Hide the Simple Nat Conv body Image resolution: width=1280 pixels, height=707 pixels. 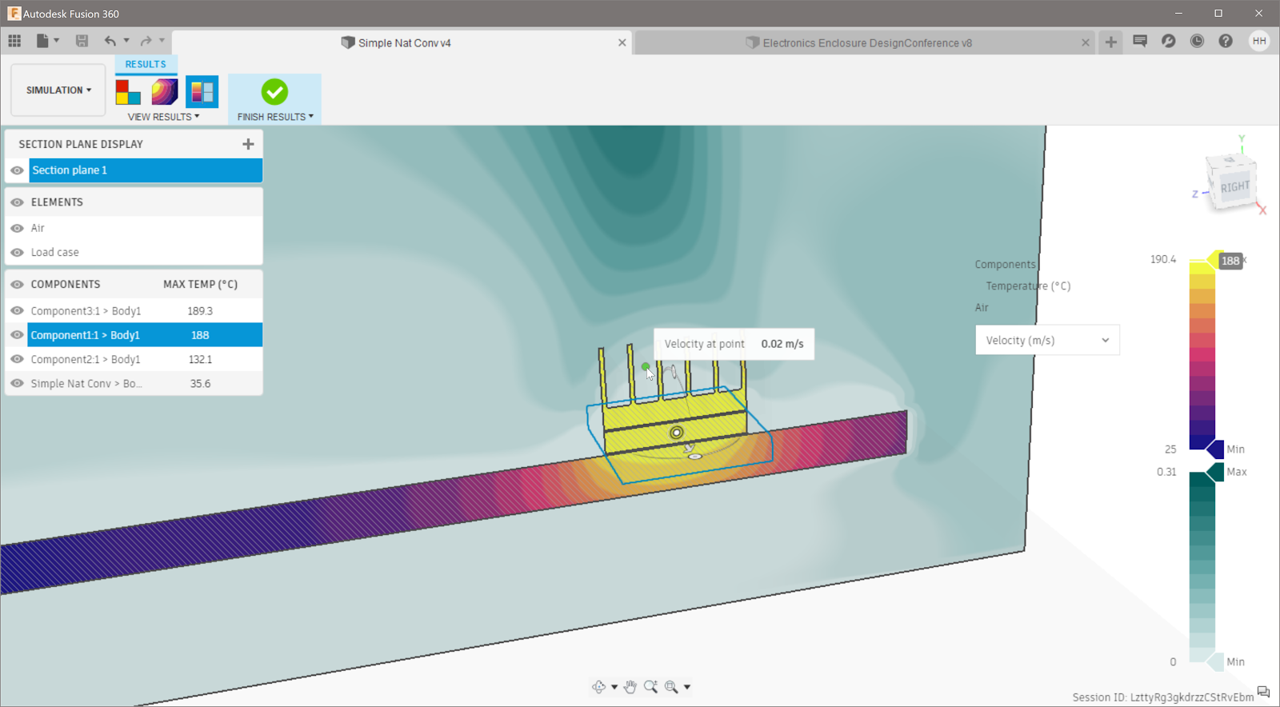[x=17, y=384]
